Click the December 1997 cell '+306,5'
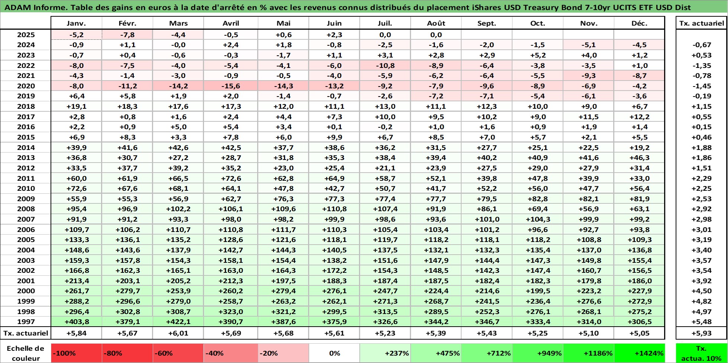Viewport: 728px width, 363px height. point(639,322)
